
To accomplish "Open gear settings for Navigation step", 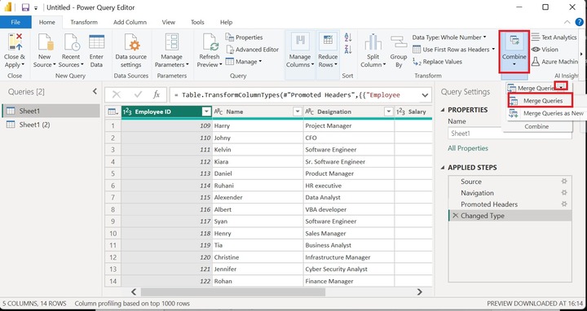I will 564,192.
